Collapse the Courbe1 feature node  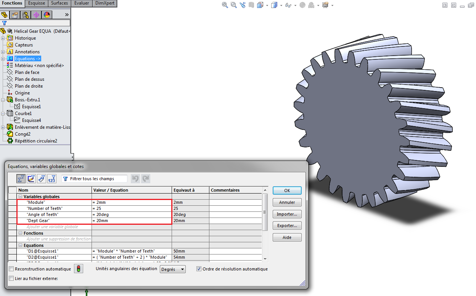click(x=3, y=113)
